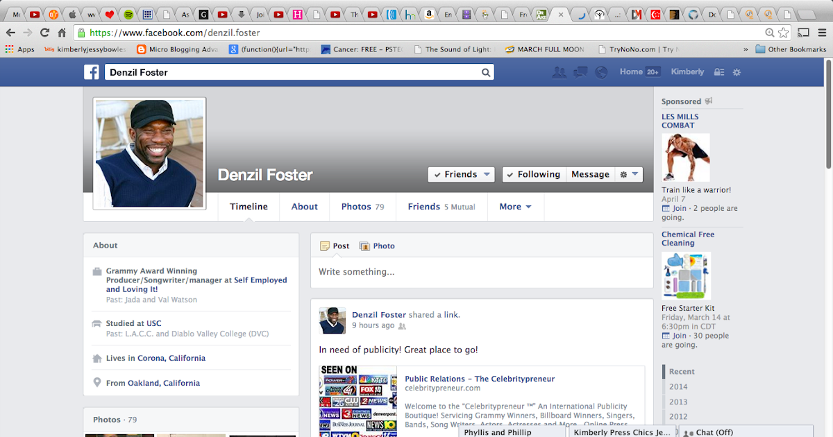Screen dimensions: 833x437
Task: Expand the Friends dropdown arrow
Action: pos(487,174)
